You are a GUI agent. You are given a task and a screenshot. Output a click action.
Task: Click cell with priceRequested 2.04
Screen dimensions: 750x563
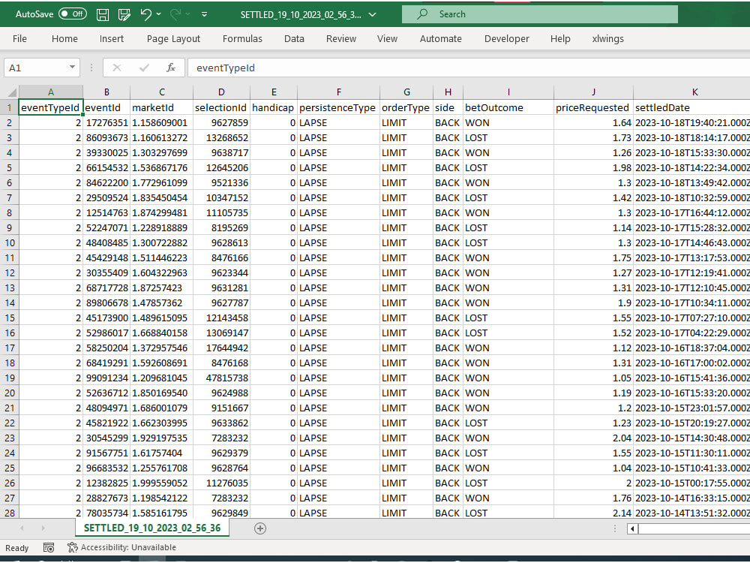click(x=593, y=438)
